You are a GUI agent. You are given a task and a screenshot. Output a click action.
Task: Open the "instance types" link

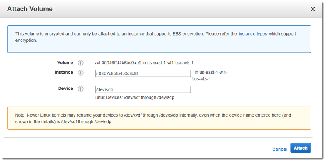coord(253,34)
